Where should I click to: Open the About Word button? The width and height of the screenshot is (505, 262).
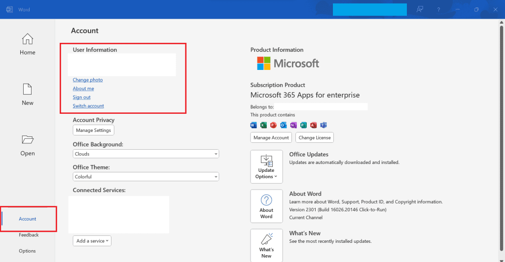266,206
